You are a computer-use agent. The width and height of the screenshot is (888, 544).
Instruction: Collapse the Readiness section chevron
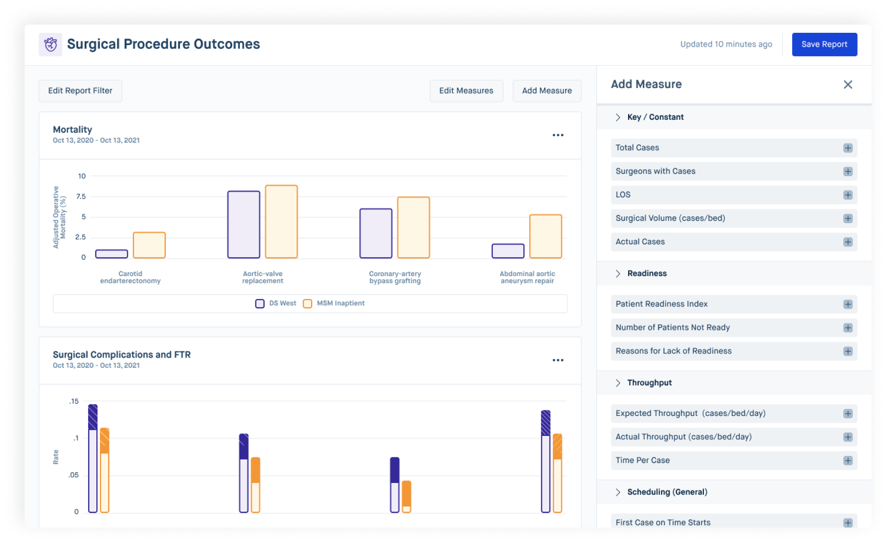tap(618, 274)
